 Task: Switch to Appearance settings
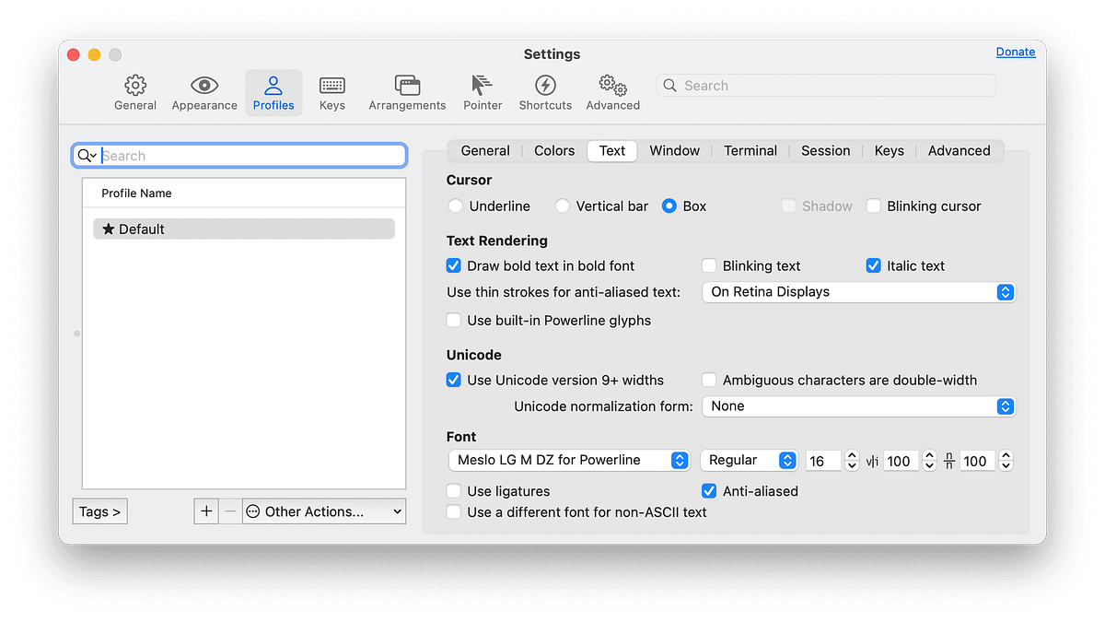coord(204,92)
